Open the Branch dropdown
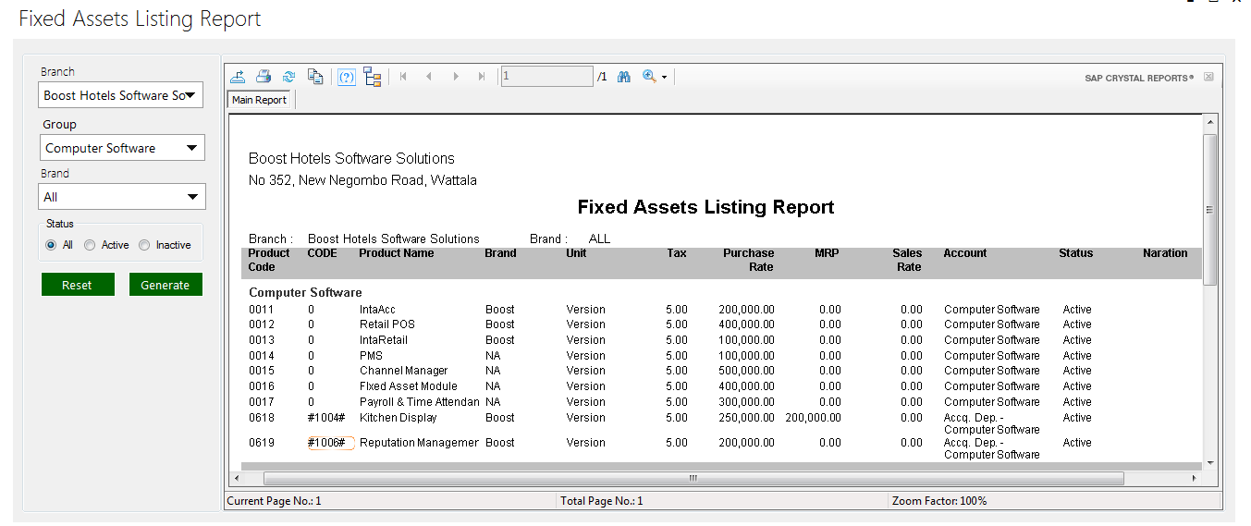Image resolution: width=1251 pixels, height=526 pixels. pyautogui.click(x=121, y=95)
